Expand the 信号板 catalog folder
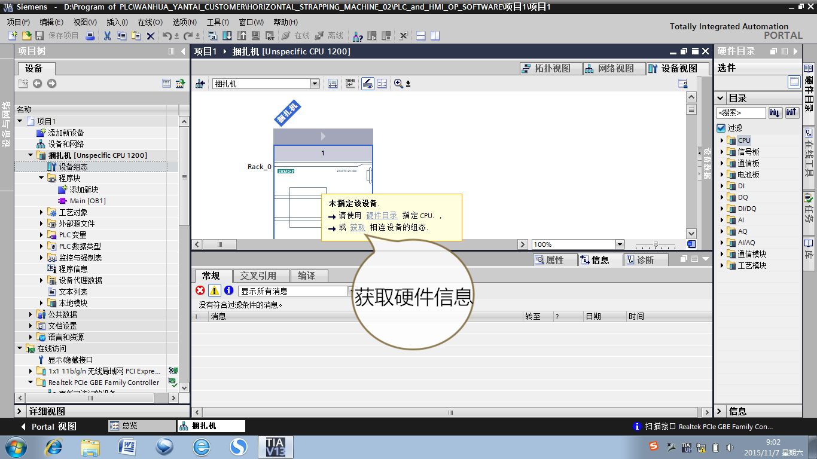This screenshot has width=817, height=459. 722,152
